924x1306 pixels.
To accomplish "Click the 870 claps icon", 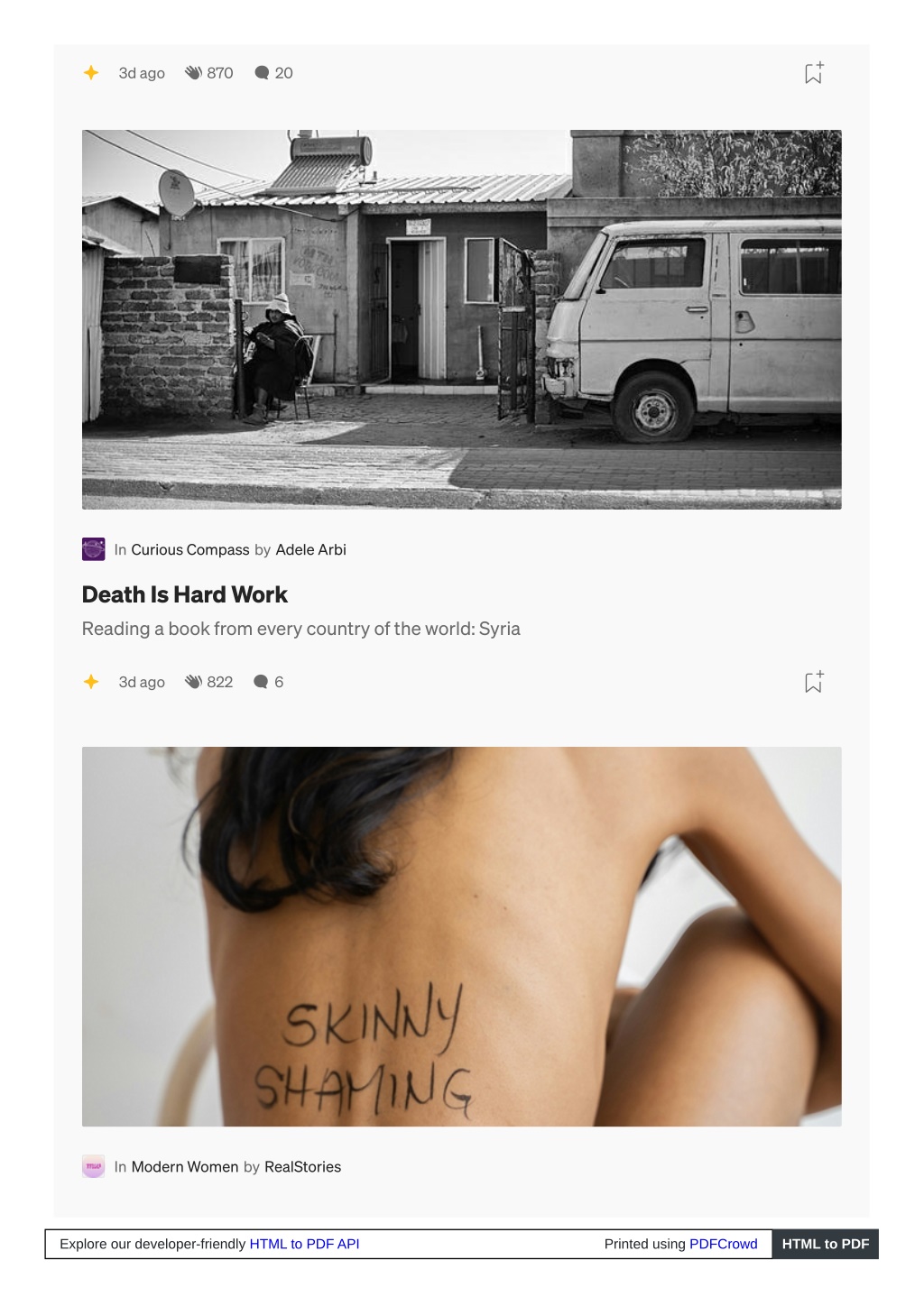I will pos(193,73).
